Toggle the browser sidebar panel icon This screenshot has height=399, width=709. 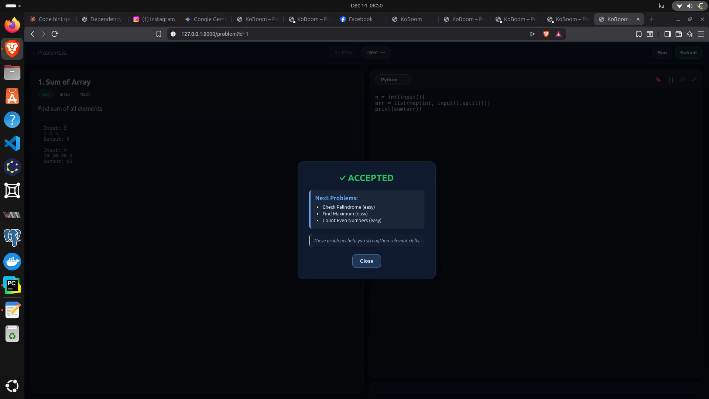(667, 34)
